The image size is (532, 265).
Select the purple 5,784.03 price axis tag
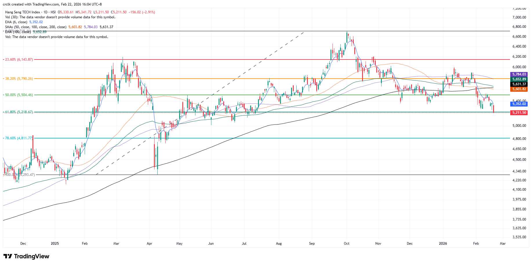519,74
